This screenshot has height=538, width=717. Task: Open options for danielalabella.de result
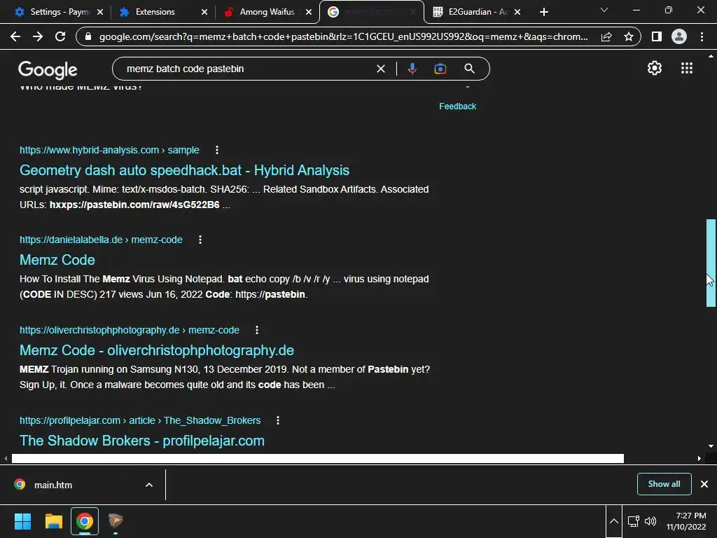(x=200, y=240)
